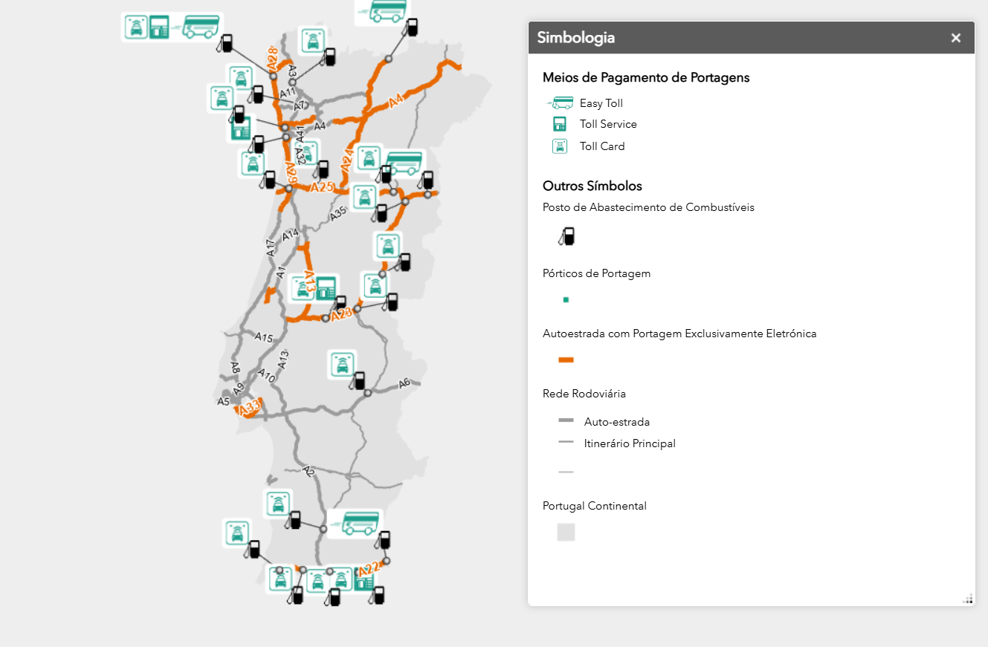Click the fuel pump marker near A6
Screen dimensions: 988x647
tap(359, 380)
